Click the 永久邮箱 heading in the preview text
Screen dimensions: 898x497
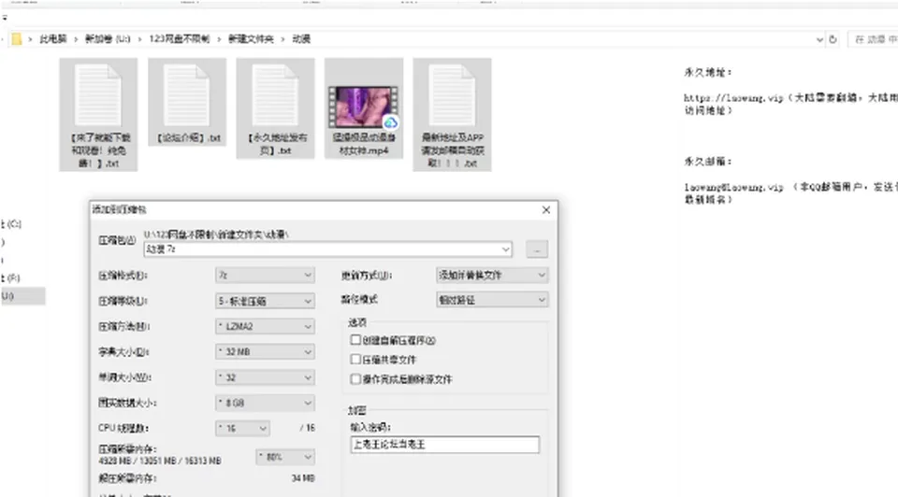click(708, 162)
